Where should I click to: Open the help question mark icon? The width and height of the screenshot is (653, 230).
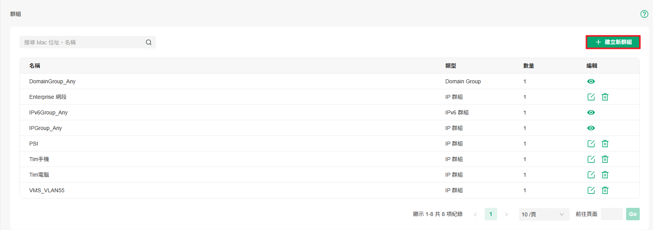click(x=644, y=14)
